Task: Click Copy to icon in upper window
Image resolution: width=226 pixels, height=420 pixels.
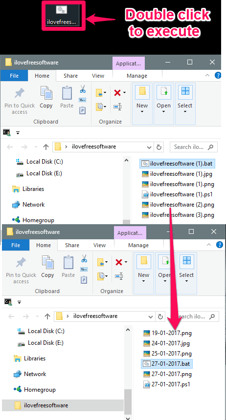Action: tap(101, 106)
